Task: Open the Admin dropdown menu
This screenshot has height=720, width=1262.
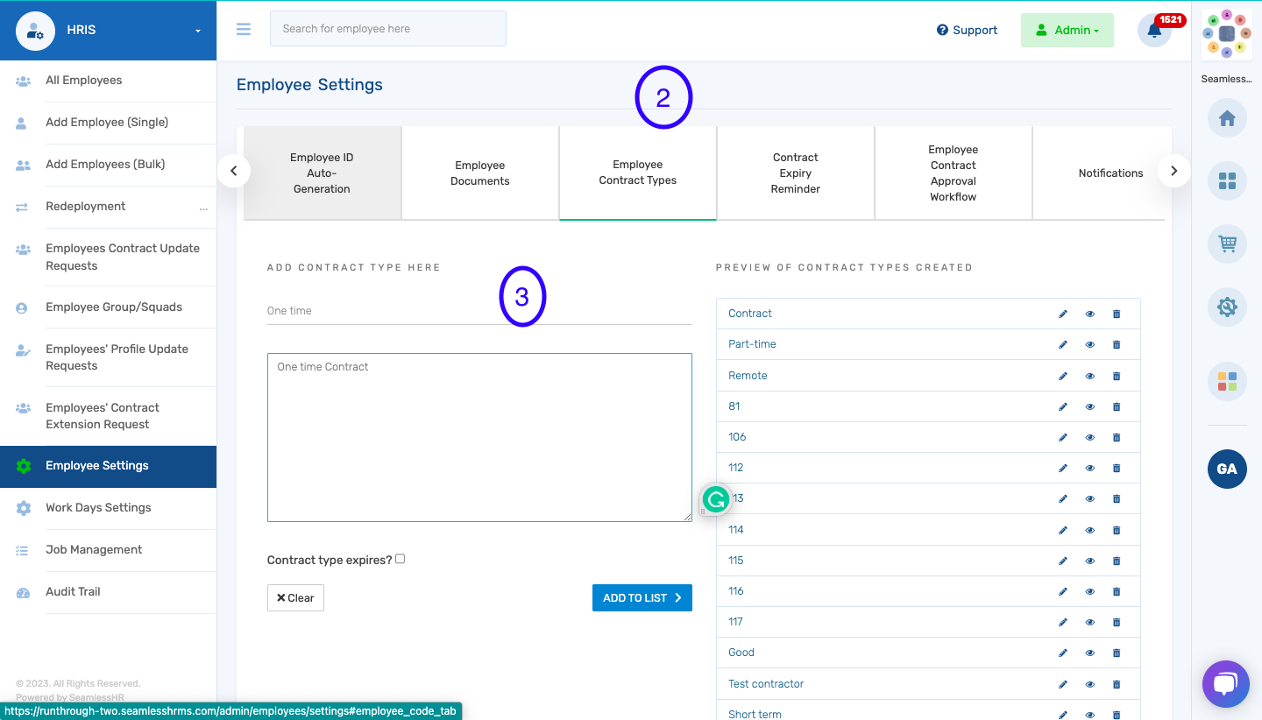Action: click(1067, 29)
